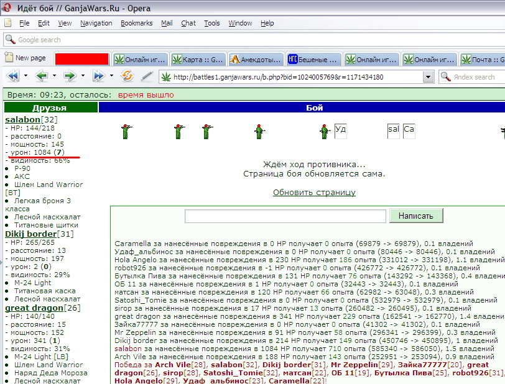The width and height of the screenshot is (505, 384).
Task: Click the fourth soldier figure in battle
Action: pos(259,131)
